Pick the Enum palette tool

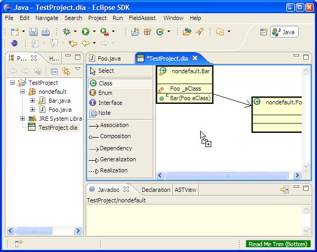[x=105, y=93]
